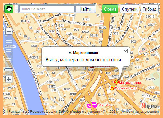Click the upper Марксистская metro icon
163x118 pixels.
116,82
